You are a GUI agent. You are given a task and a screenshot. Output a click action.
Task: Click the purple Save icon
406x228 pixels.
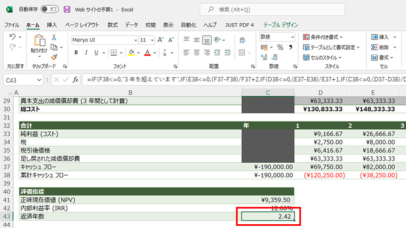tap(67, 9)
